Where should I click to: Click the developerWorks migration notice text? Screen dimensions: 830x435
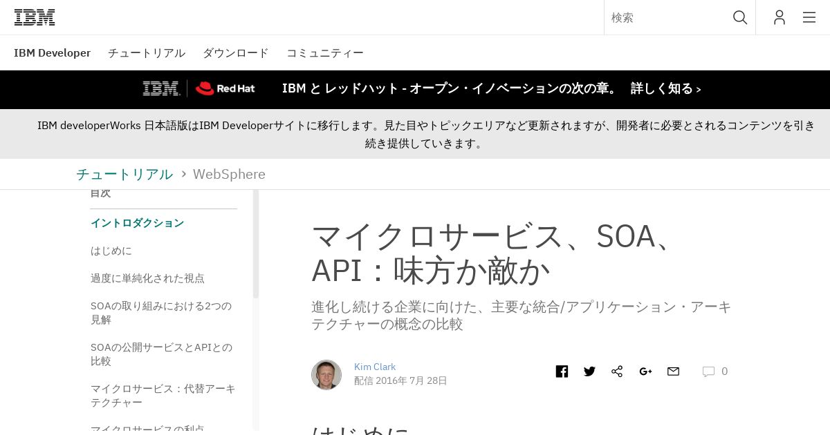[426, 135]
